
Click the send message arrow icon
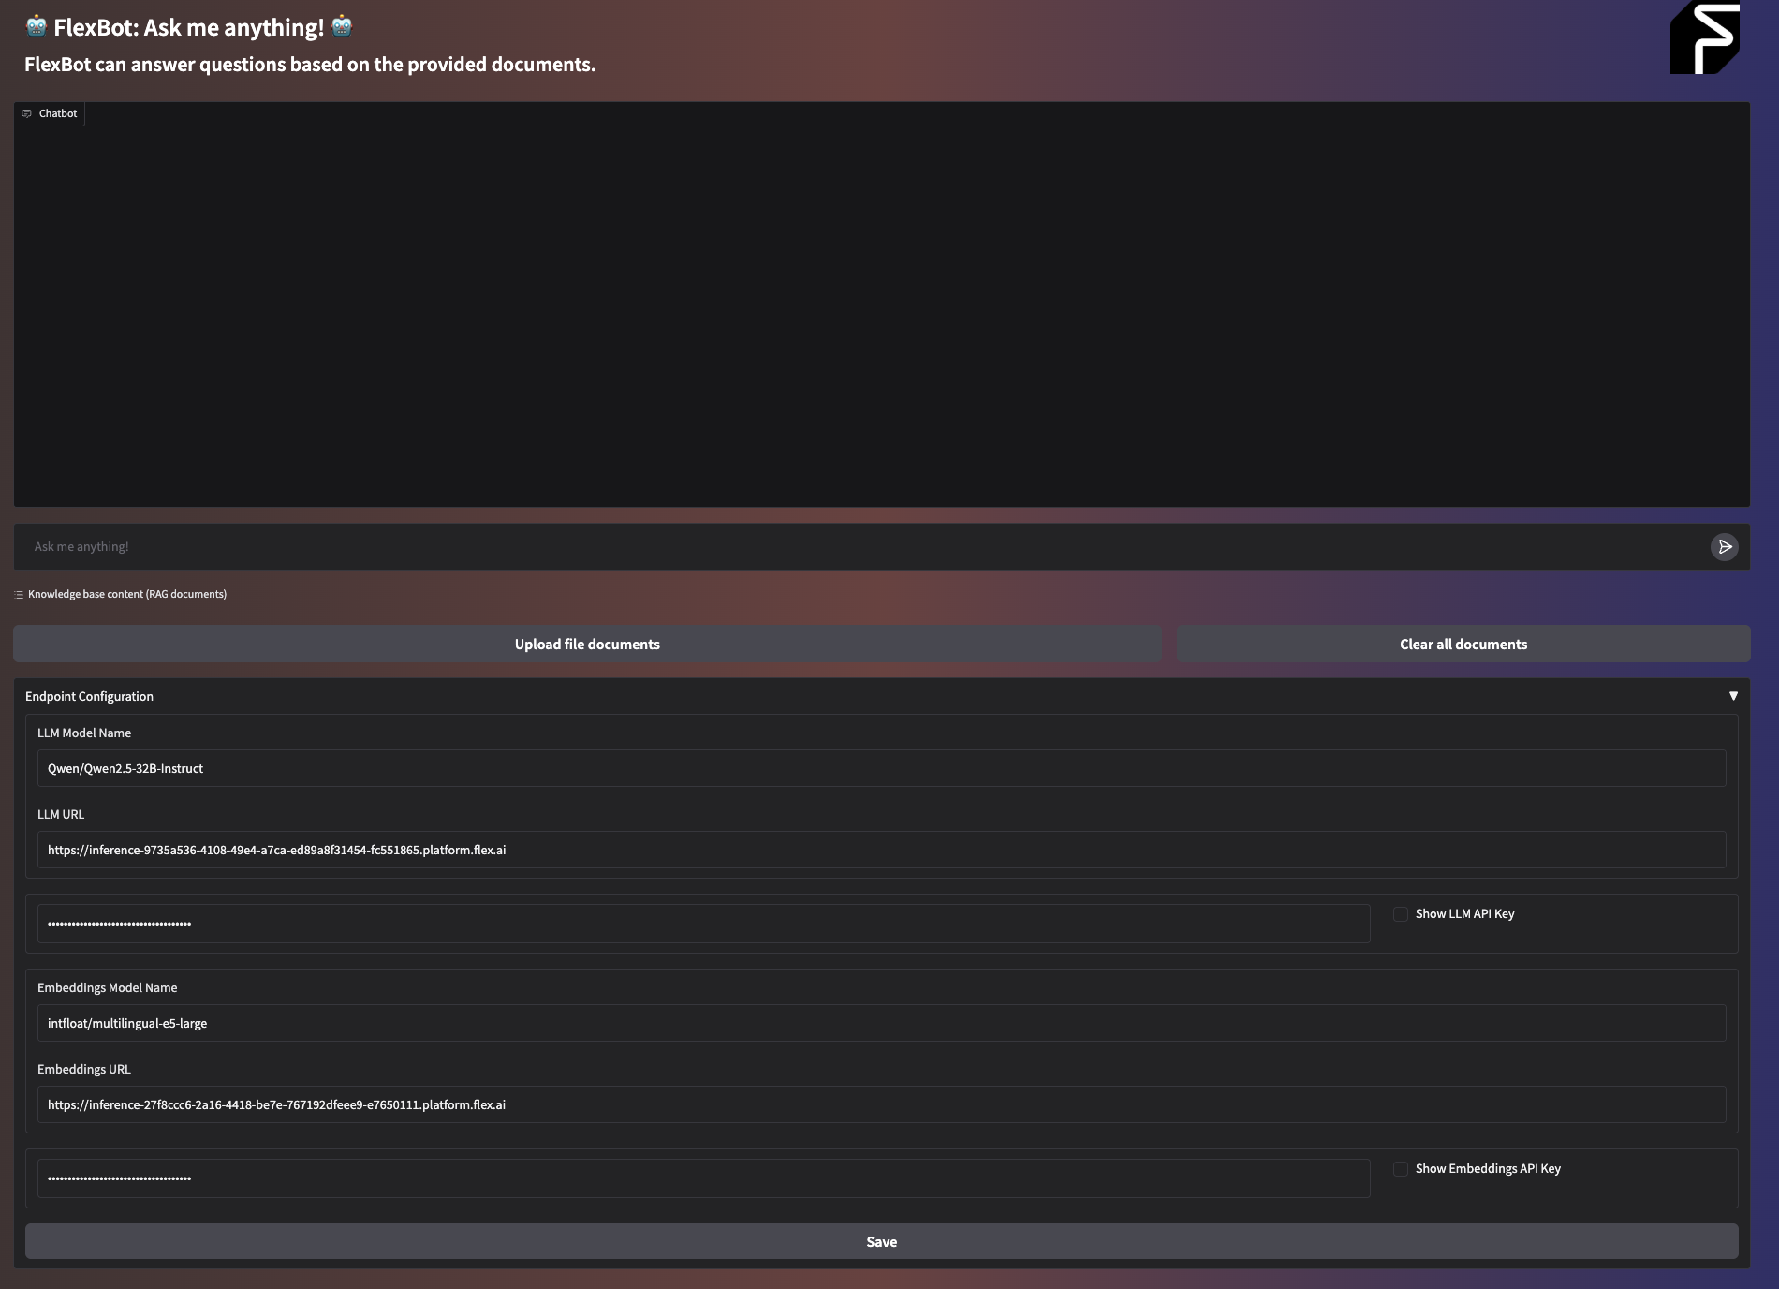point(1724,547)
